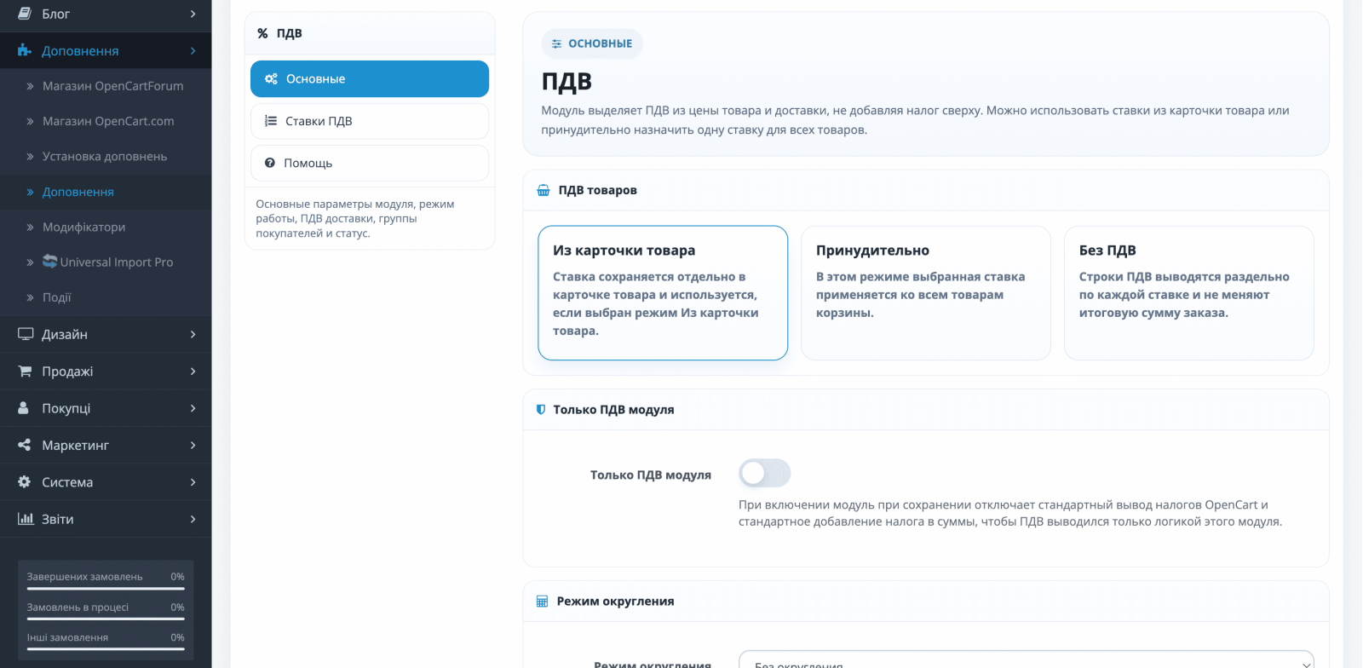Select the Основные tab
The height and width of the screenshot is (668, 1363).
(370, 78)
